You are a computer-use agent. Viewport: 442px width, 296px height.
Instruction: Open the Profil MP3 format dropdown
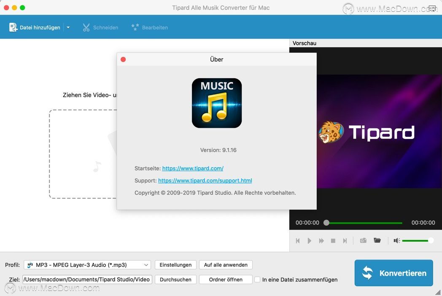87,265
